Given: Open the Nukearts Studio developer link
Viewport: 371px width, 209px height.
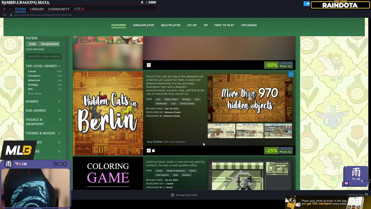Looking at the screenshot, I should point(172,112).
